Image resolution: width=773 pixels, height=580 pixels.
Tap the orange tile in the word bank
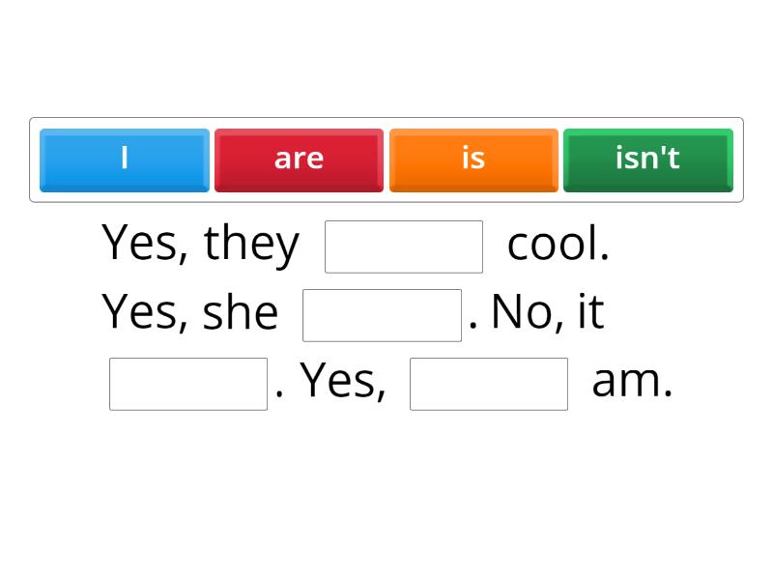click(473, 159)
